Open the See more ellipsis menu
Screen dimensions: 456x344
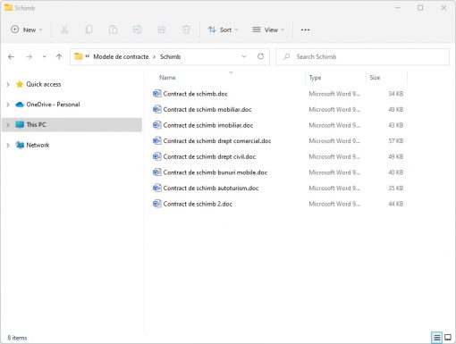point(305,29)
